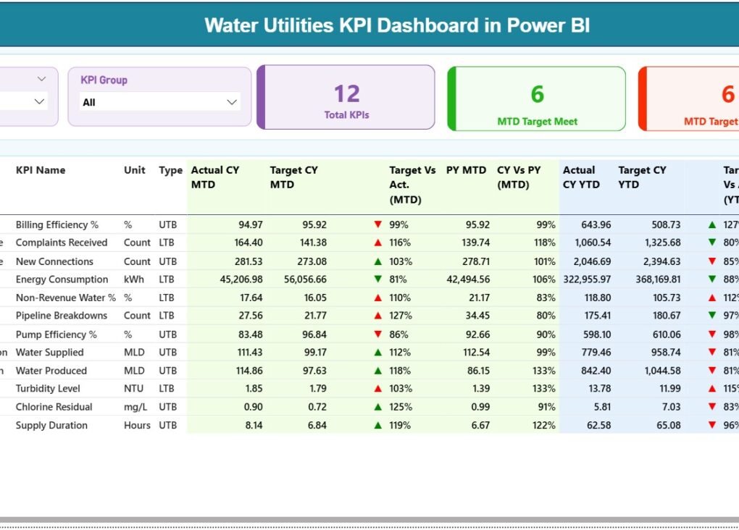The height and width of the screenshot is (530, 739).
Task: Click the green MTD Target Meet card
Action: tap(536, 97)
